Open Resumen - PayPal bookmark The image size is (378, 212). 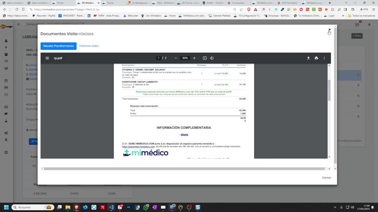pyautogui.click(x=44, y=15)
